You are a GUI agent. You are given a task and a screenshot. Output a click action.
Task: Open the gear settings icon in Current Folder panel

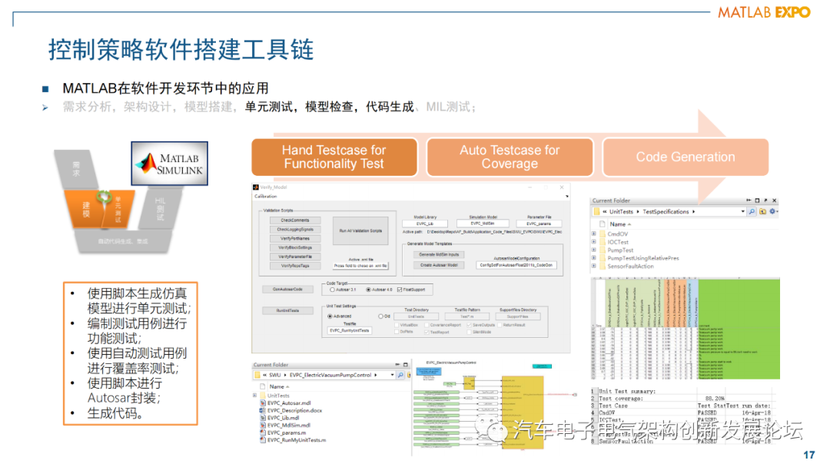coord(772,212)
